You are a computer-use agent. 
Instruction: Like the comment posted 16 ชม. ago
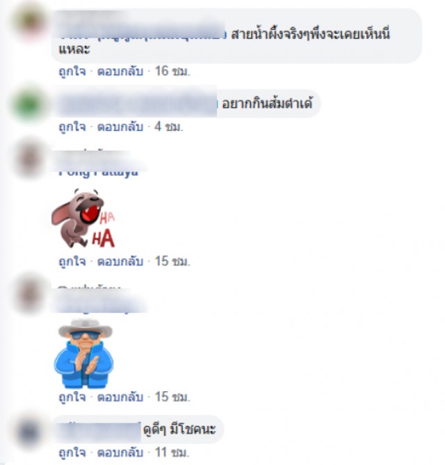click(x=72, y=72)
